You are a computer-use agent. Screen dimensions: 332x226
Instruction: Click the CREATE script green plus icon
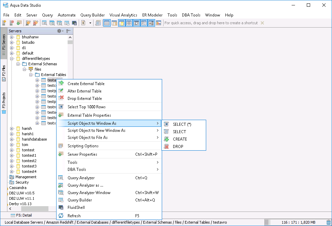pos(167,139)
